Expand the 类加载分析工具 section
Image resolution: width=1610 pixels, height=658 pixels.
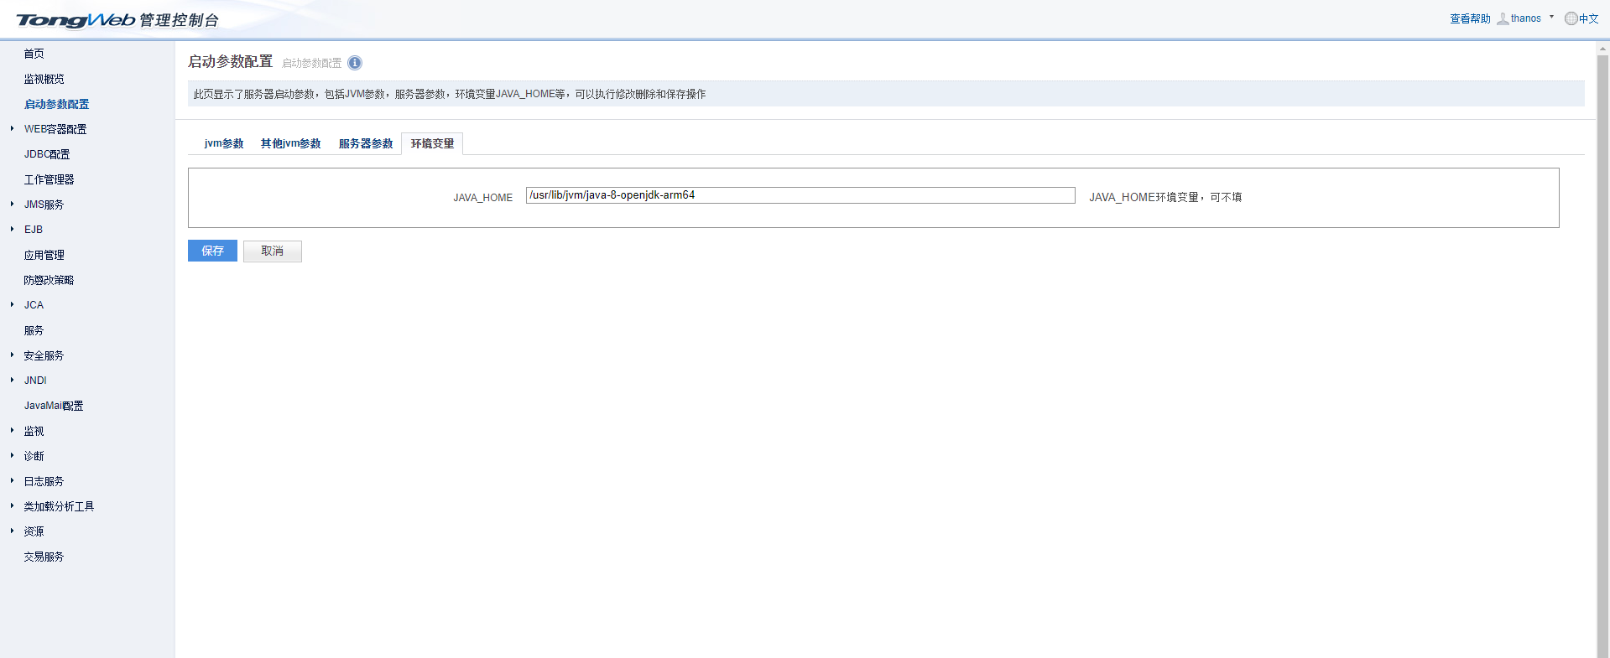(x=12, y=505)
